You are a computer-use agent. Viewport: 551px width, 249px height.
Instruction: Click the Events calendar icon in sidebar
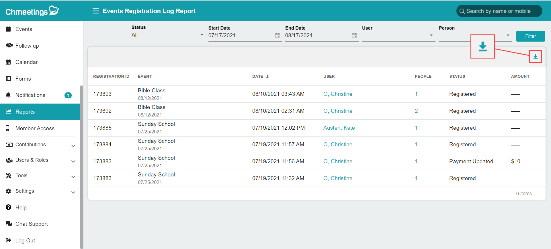click(8, 29)
